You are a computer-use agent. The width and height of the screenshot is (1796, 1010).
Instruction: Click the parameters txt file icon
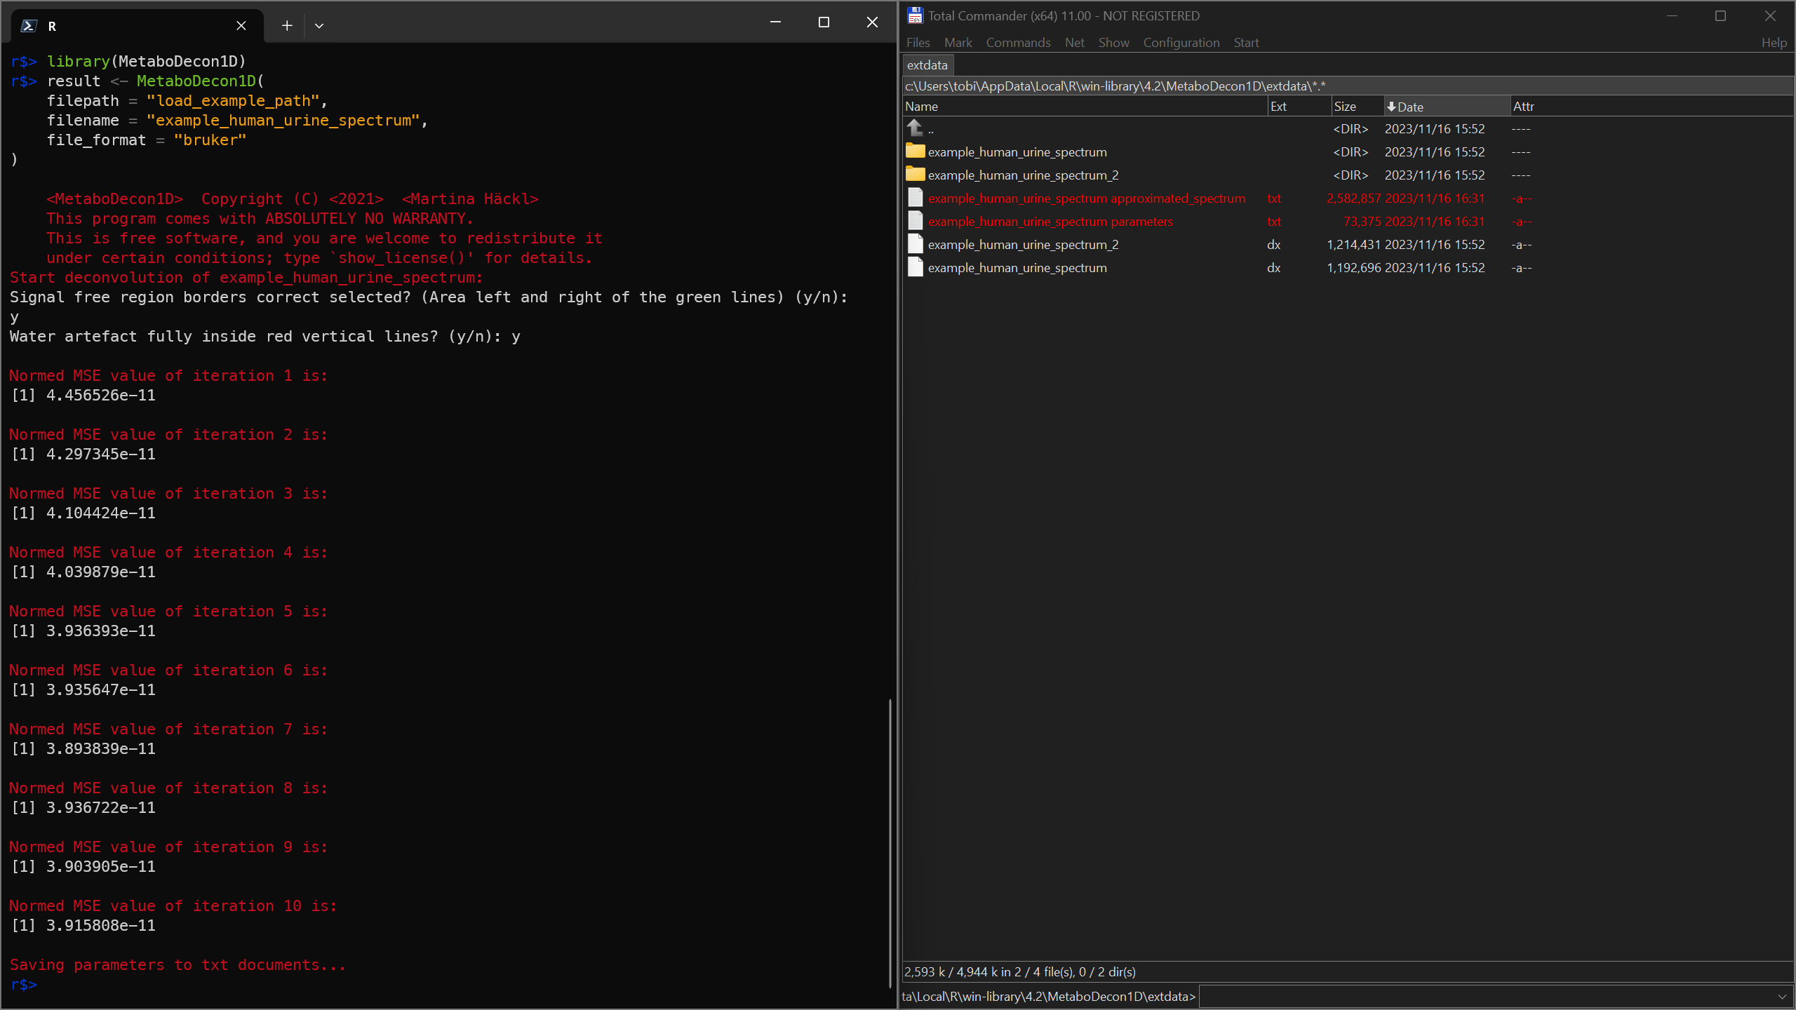(915, 221)
